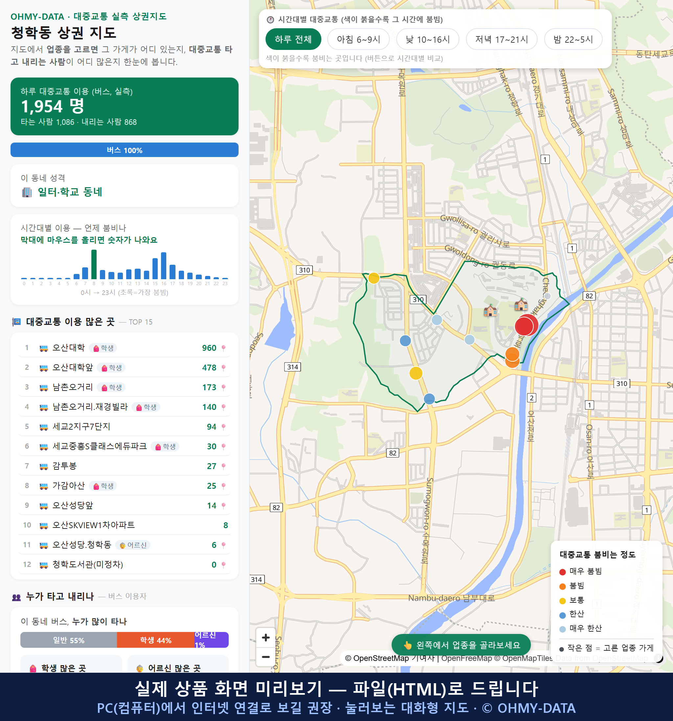Screen dimensions: 673x721
Task: Click the 어르신 많은 곳 card
Action: [x=178, y=664]
